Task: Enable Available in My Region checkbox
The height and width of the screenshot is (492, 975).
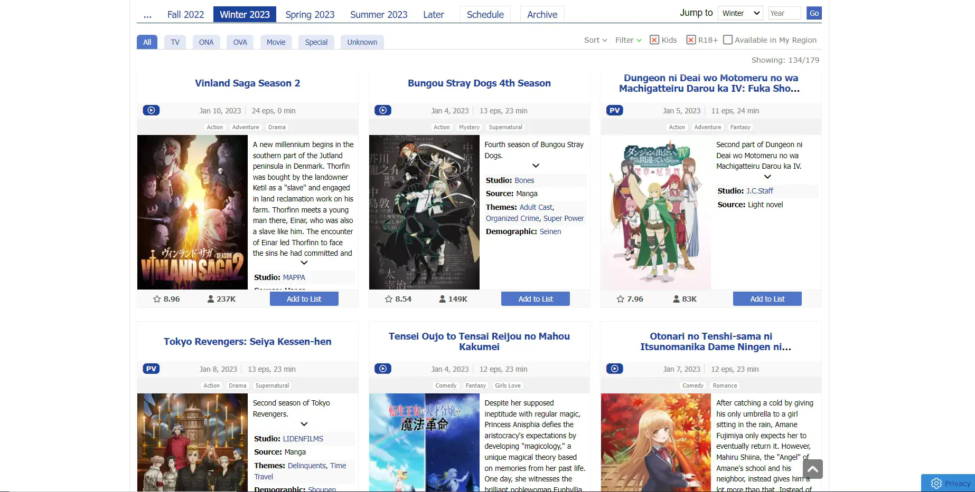Action: tap(728, 40)
